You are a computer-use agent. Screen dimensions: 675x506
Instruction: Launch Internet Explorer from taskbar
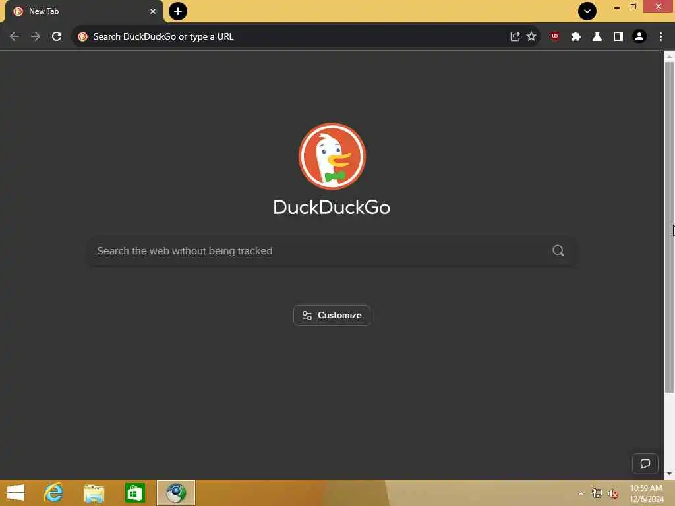(x=54, y=493)
